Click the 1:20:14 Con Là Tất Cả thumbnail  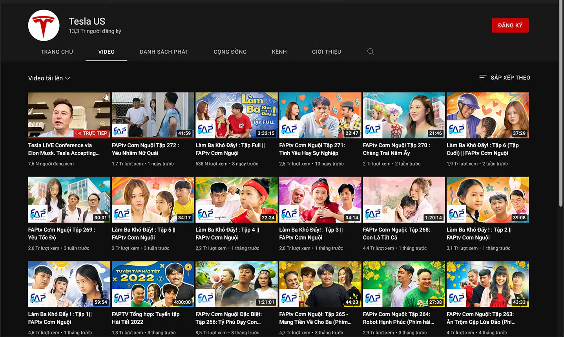404,199
